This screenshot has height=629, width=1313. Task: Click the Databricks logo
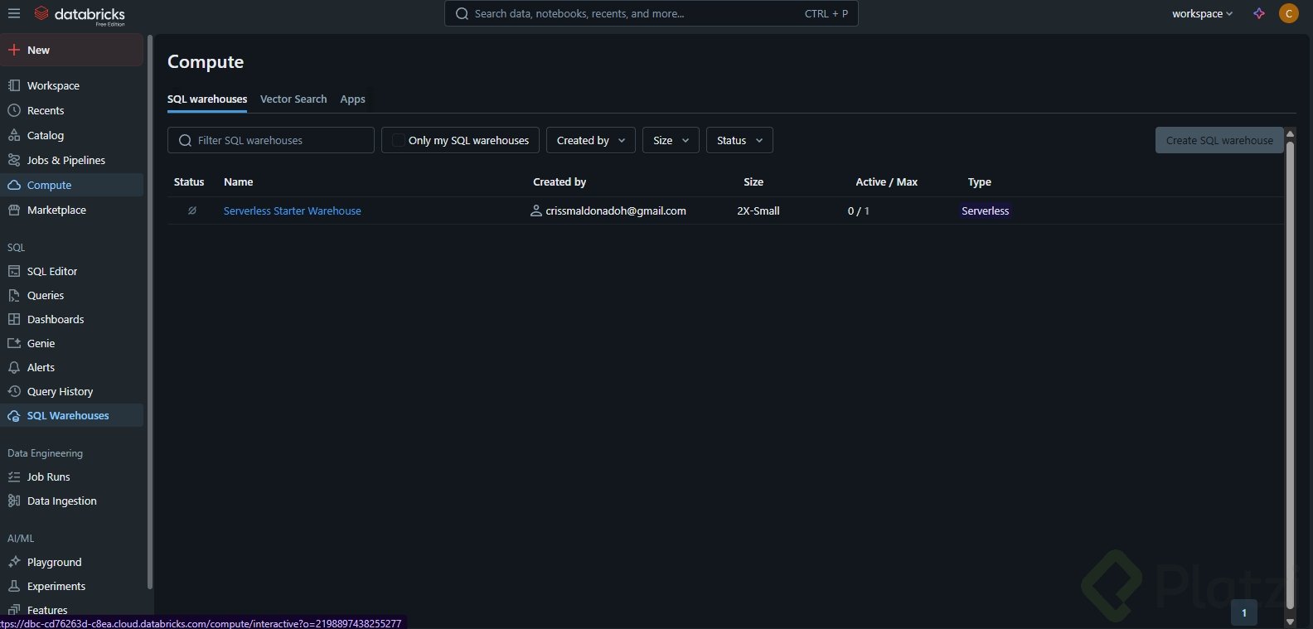[x=80, y=14]
